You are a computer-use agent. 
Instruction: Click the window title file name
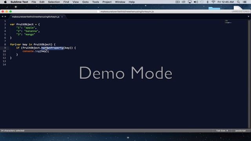127,11
